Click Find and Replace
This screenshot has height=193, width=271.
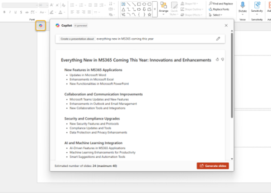(x=221, y=4)
